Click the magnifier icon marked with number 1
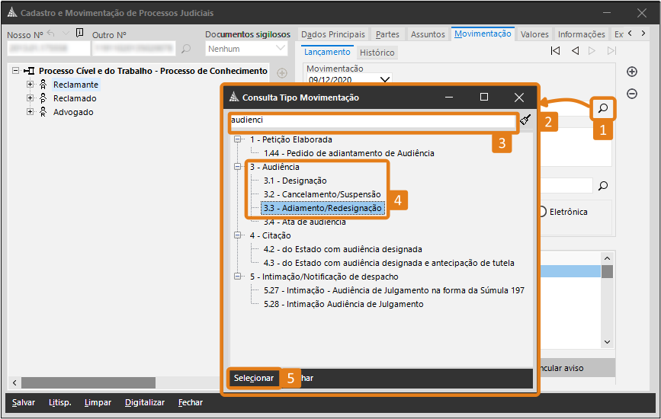 pyautogui.click(x=603, y=109)
